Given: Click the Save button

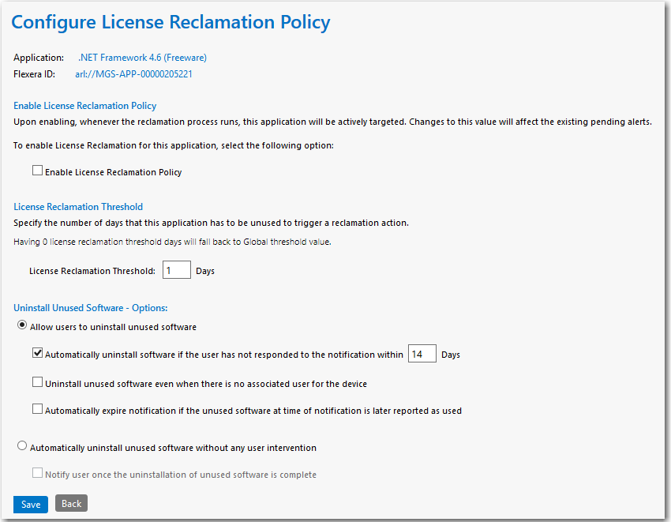Looking at the screenshot, I should click(x=30, y=504).
